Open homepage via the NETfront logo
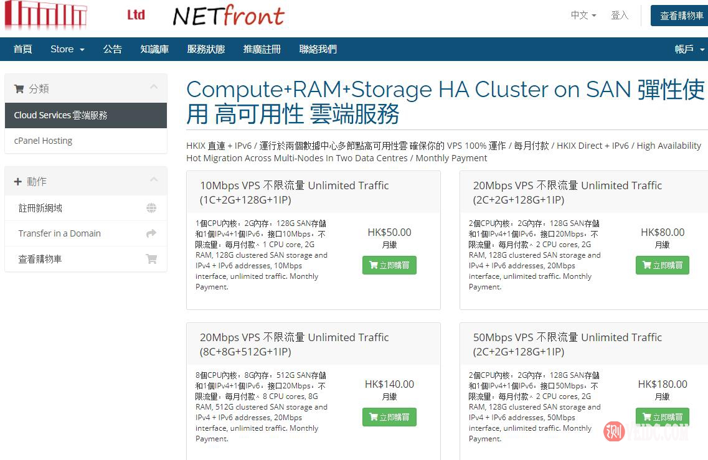This screenshot has height=460, width=708. (228, 16)
